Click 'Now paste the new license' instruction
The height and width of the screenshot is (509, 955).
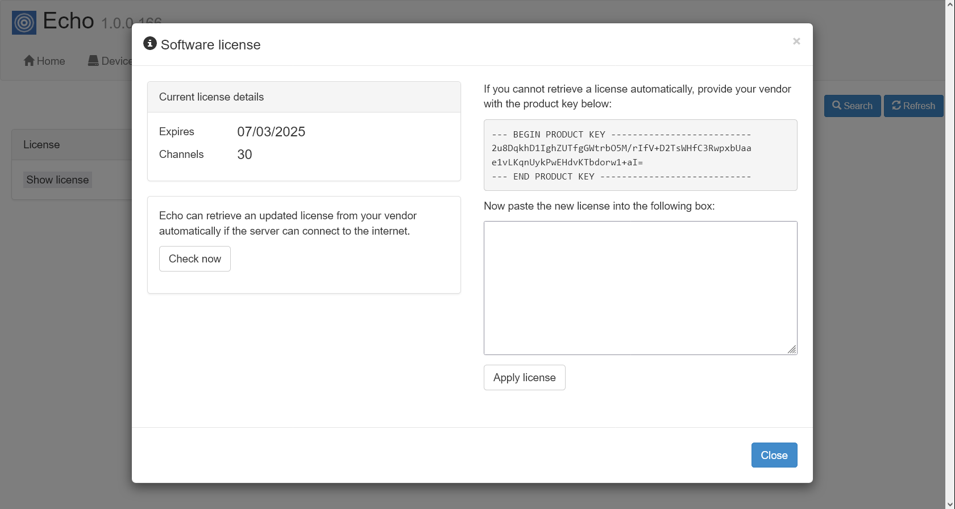pyautogui.click(x=599, y=206)
